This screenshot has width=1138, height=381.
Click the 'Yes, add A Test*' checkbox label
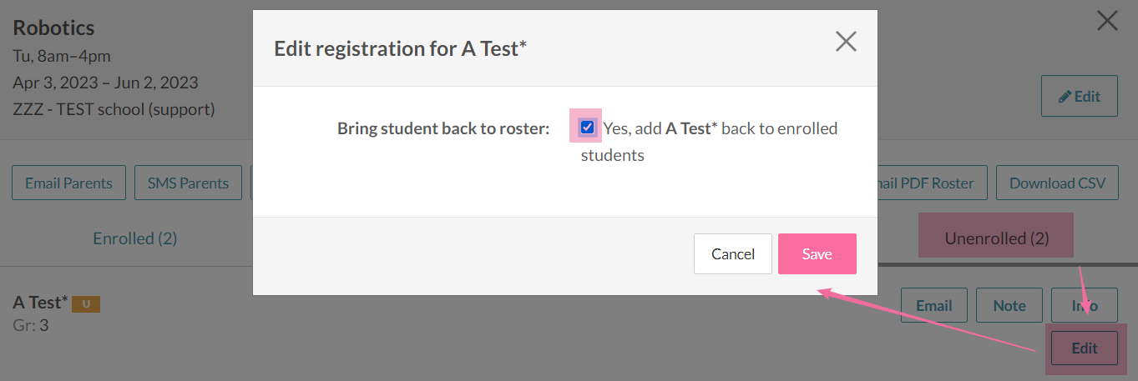point(720,129)
